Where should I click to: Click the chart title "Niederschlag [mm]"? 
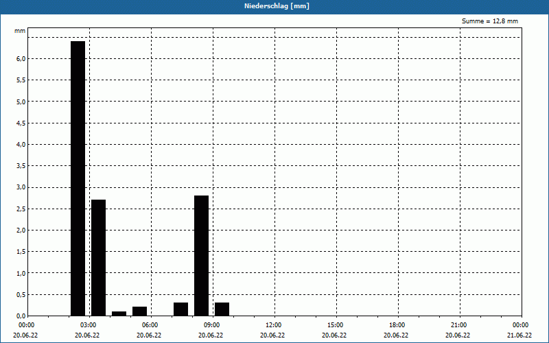coord(277,6)
